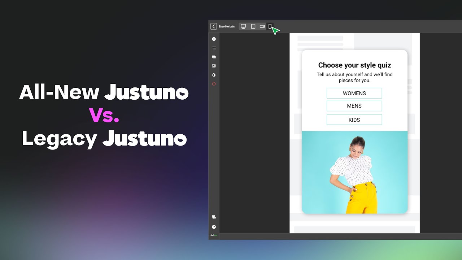
Task: Select the 'Choose your style quiz' heading
Action: coord(354,65)
